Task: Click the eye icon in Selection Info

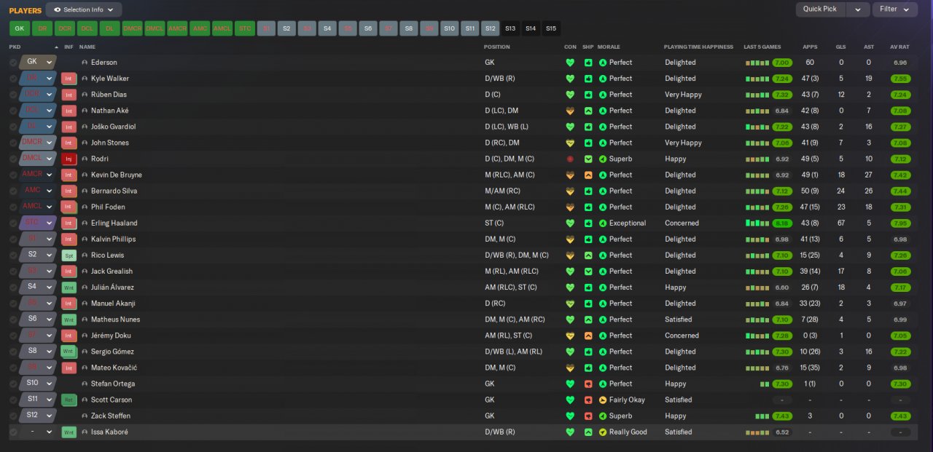Action: tap(58, 10)
